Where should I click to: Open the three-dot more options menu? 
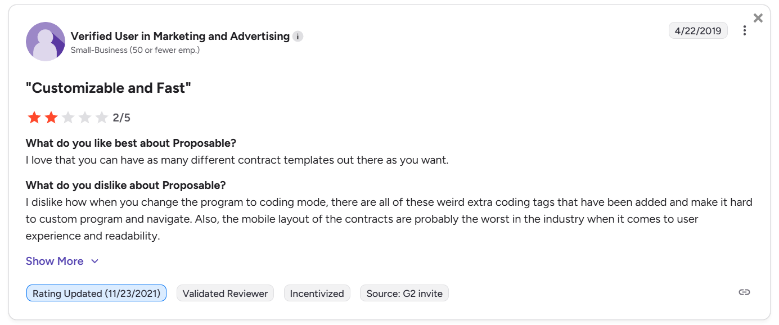pyautogui.click(x=744, y=31)
